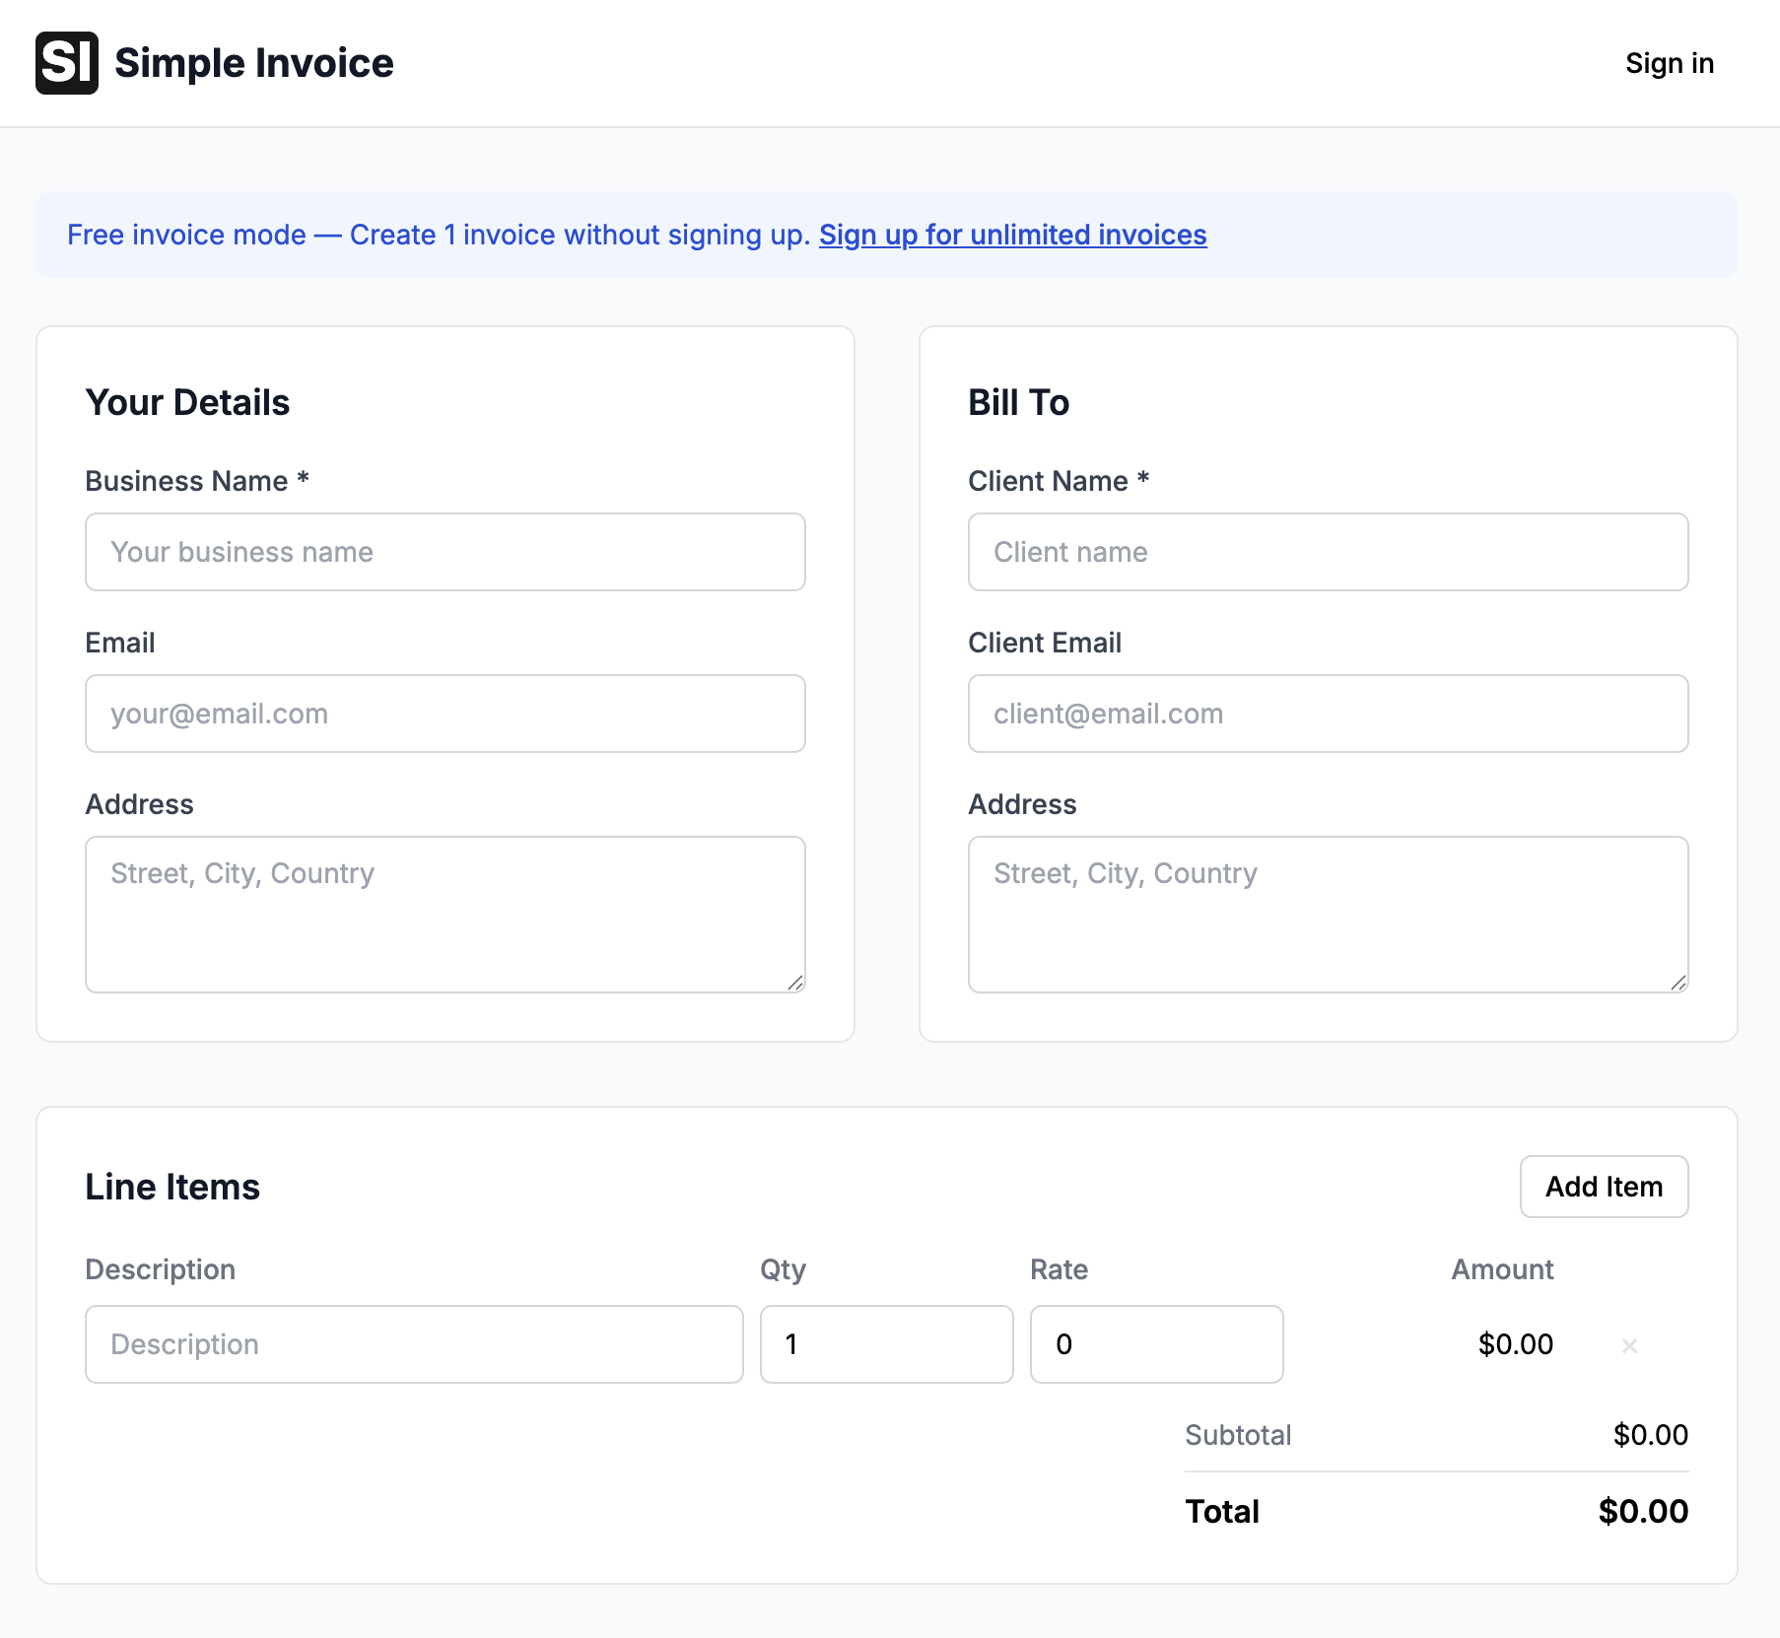The image size is (1780, 1638).
Task: Click the SI logo icon
Action: click(67, 63)
